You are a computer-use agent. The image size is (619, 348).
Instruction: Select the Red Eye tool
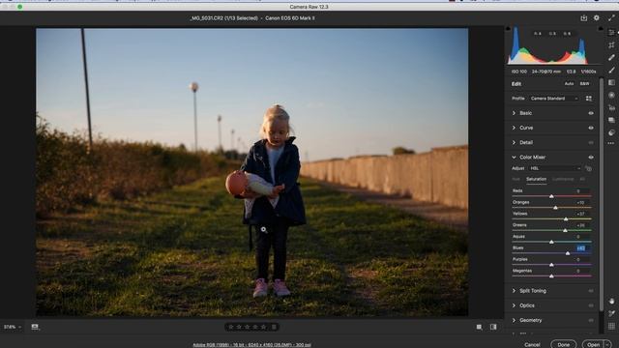click(611, 107)
